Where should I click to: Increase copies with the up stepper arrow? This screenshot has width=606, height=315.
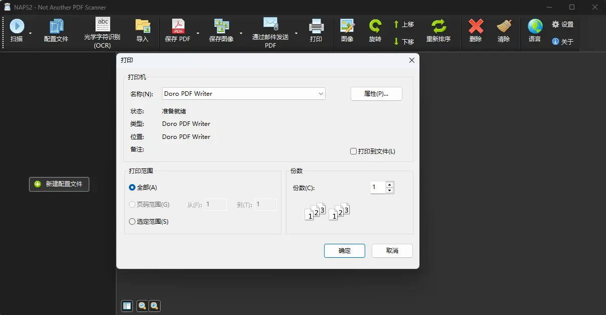[390, 185]
